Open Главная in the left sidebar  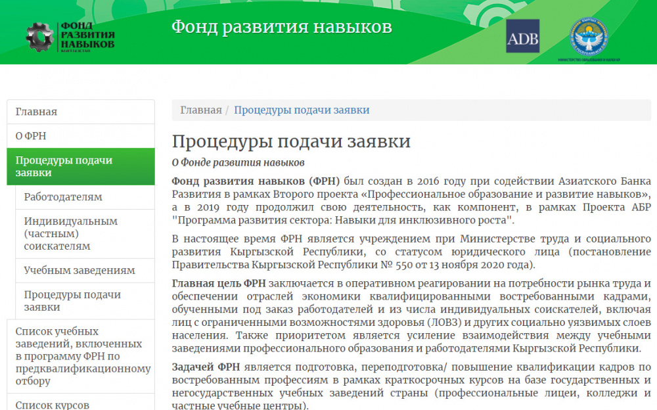tap(36, 112)
